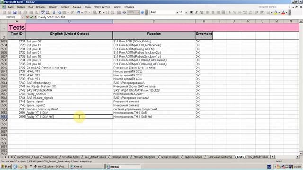Switch to Limit value monitoring sheet tab
This screenshot has width=303, height=170.
(220, 157)
